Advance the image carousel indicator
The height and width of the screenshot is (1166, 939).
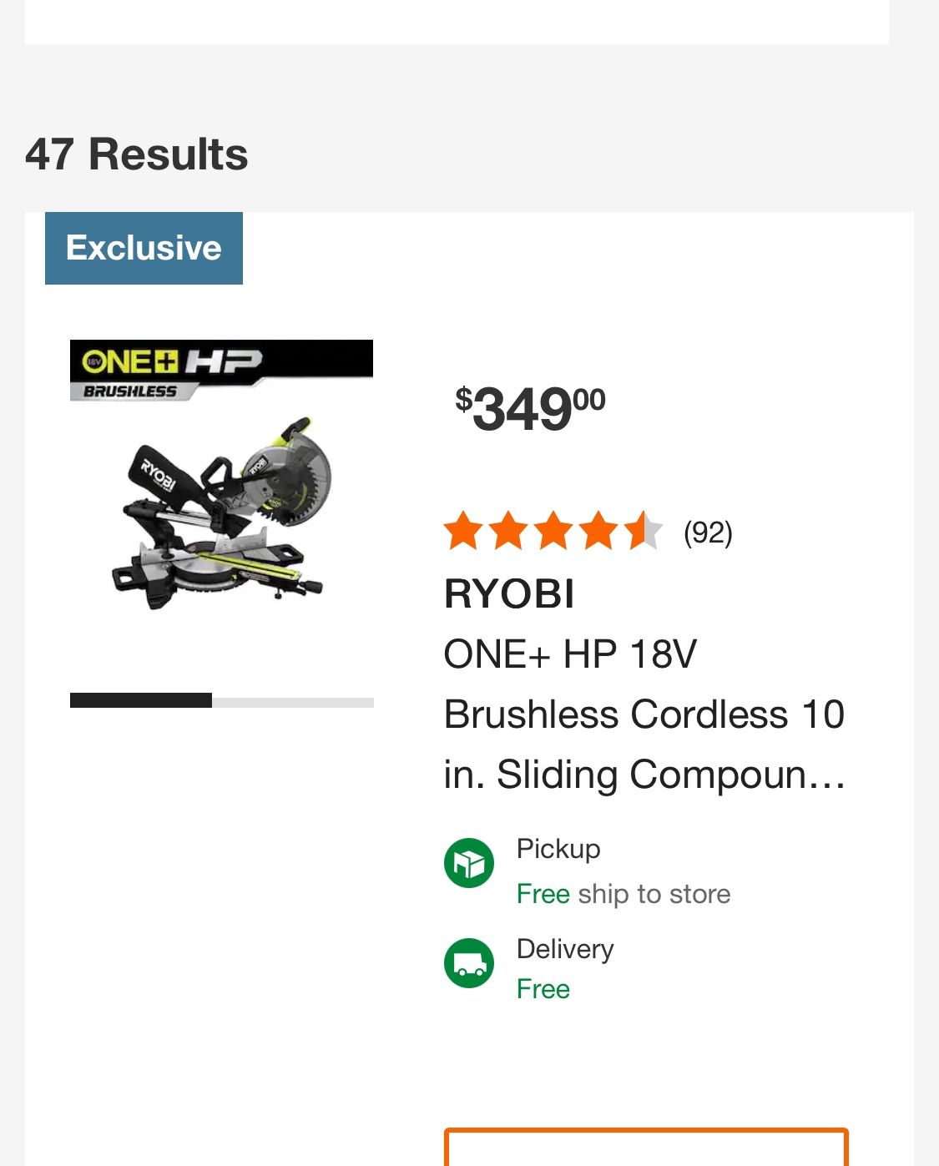292,700
